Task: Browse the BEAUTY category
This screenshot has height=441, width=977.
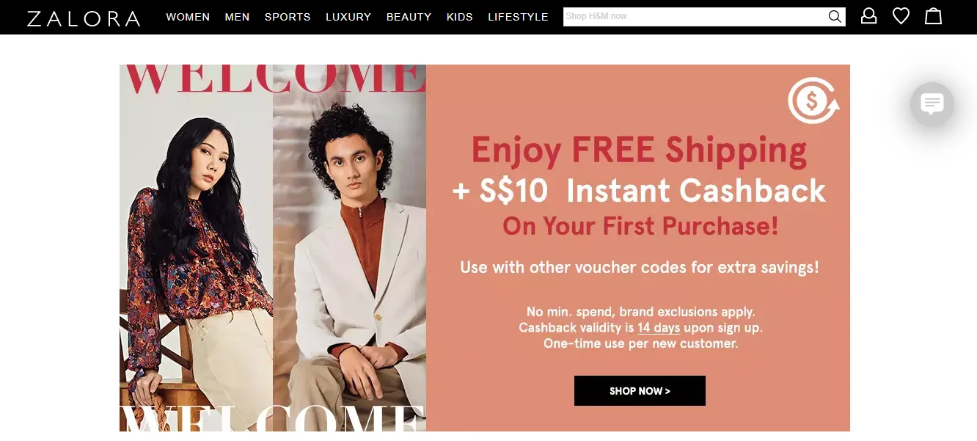Action: click(409, 17)
